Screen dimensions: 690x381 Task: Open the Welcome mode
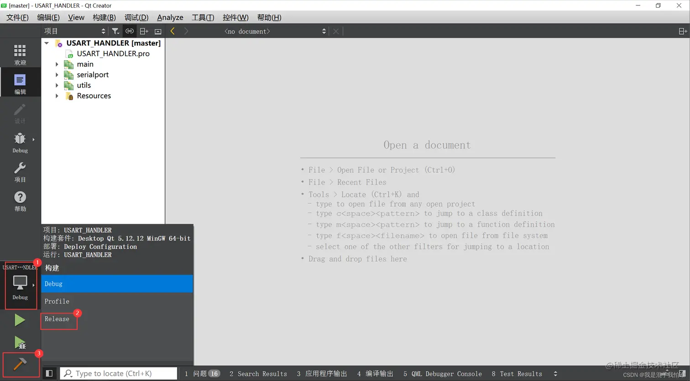20,54
